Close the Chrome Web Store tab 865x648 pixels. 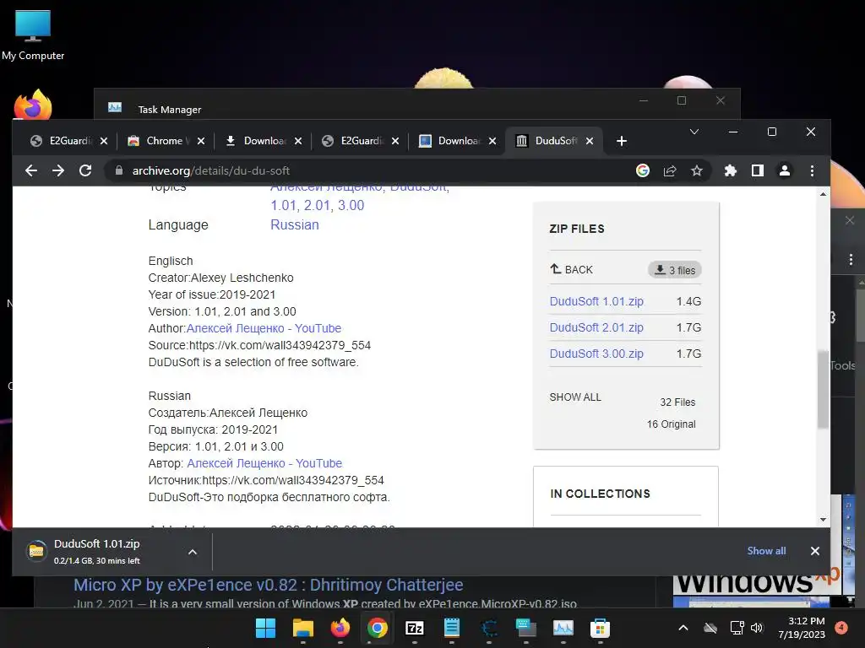(201, 141)
